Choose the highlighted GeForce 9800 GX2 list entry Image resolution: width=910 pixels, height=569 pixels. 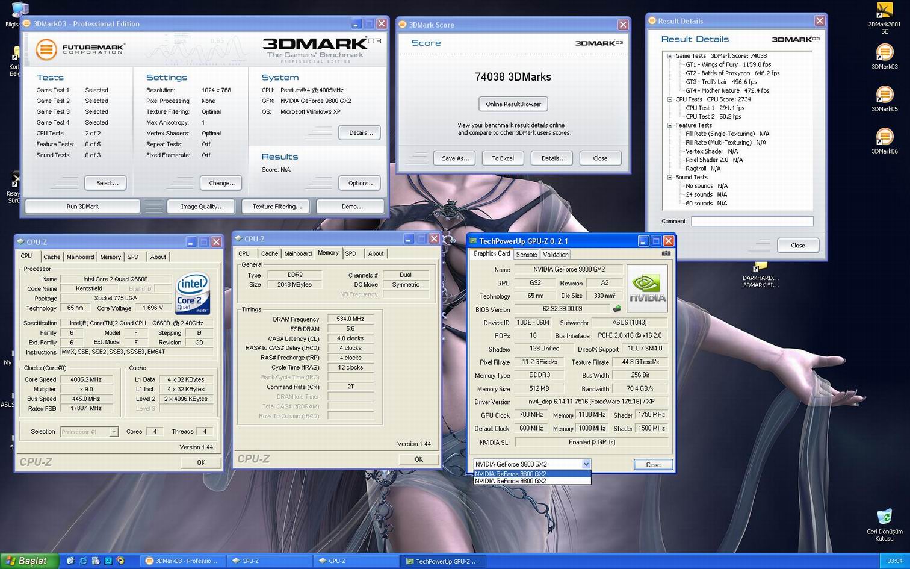(532, 474)
